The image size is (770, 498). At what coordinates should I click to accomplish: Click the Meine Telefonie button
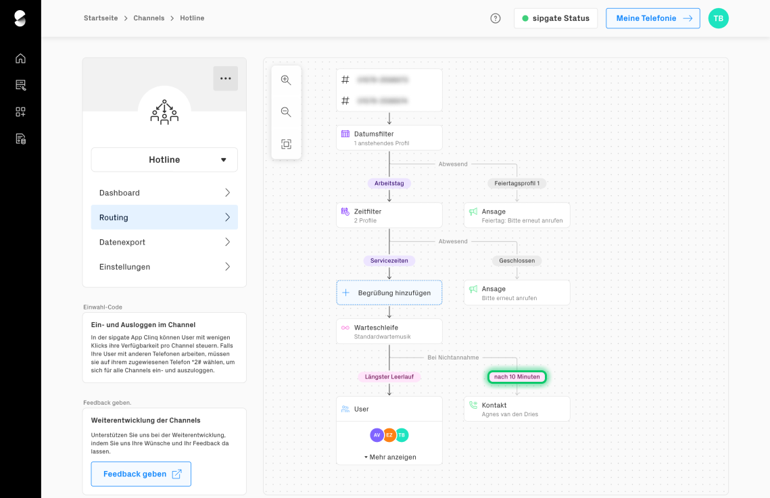(x=653, y=18)
